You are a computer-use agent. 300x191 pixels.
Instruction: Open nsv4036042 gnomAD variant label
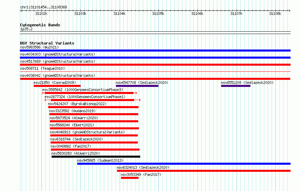click(x=58, y=75)
